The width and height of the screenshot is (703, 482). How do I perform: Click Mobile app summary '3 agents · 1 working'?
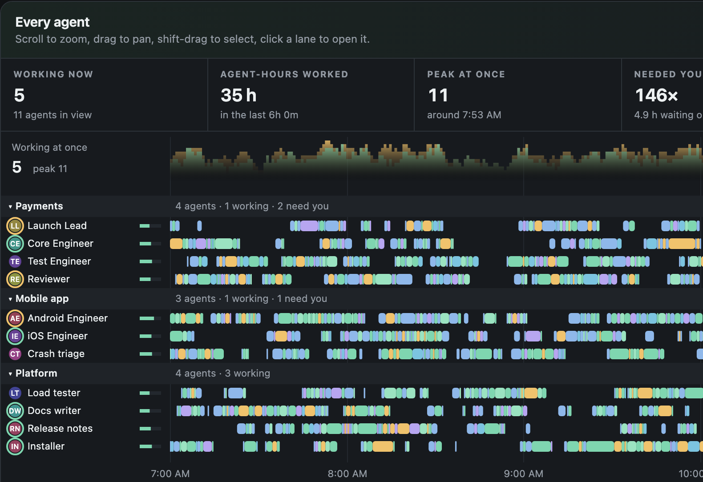click(x=222, y=299)
